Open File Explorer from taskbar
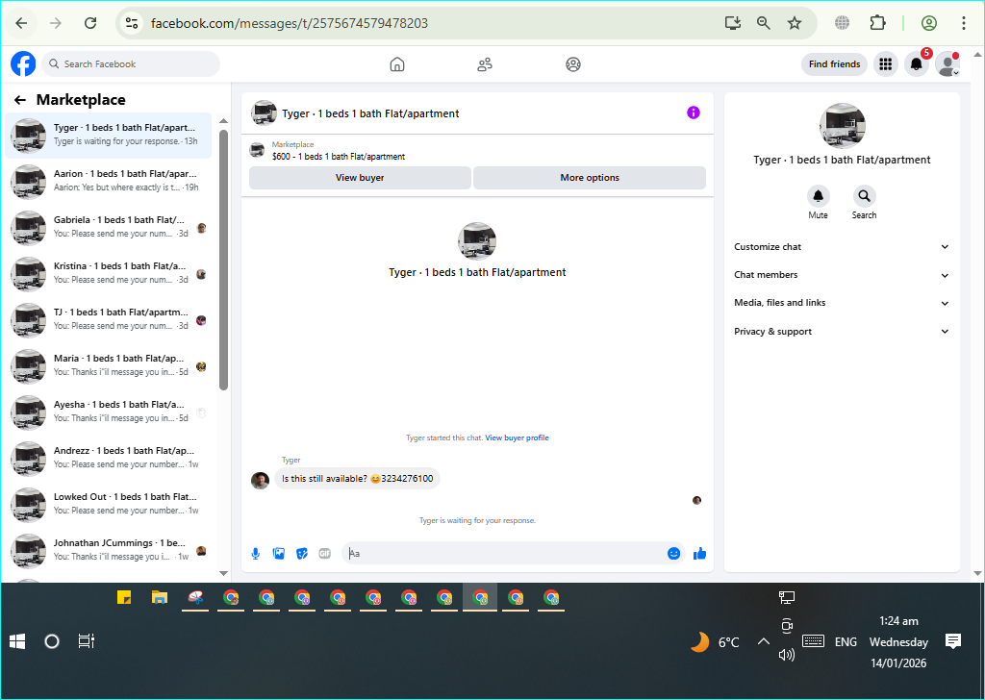Viewport: 985px width, 700px height. [160, 597]
